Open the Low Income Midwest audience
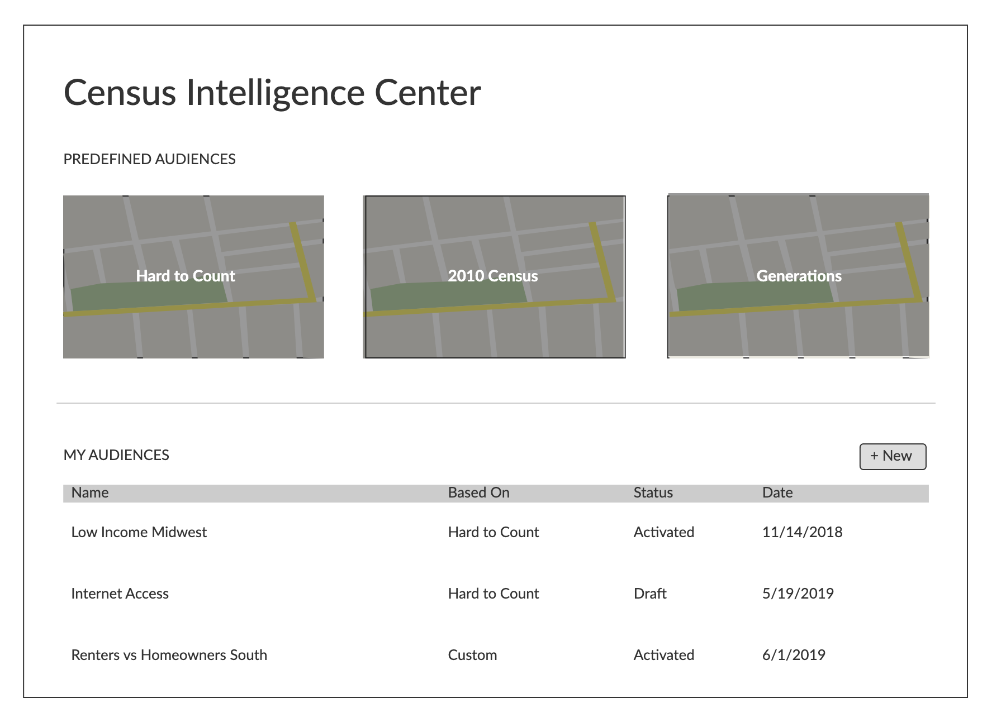This screenshot has height=727, width=1006. (139, 532)
